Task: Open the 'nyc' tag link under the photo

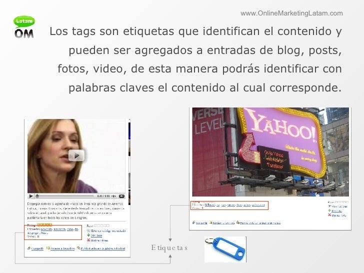Action: coord(223,205)
